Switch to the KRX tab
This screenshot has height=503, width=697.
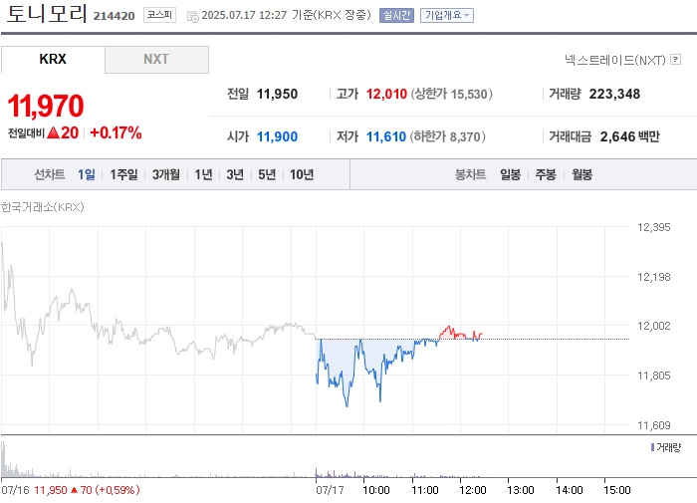click(x=53, y=59)
